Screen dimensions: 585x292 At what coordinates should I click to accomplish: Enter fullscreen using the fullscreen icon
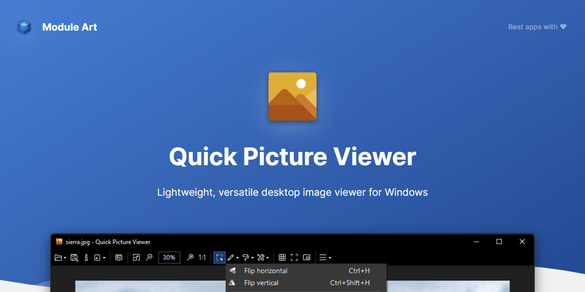(x=294, y=257)
